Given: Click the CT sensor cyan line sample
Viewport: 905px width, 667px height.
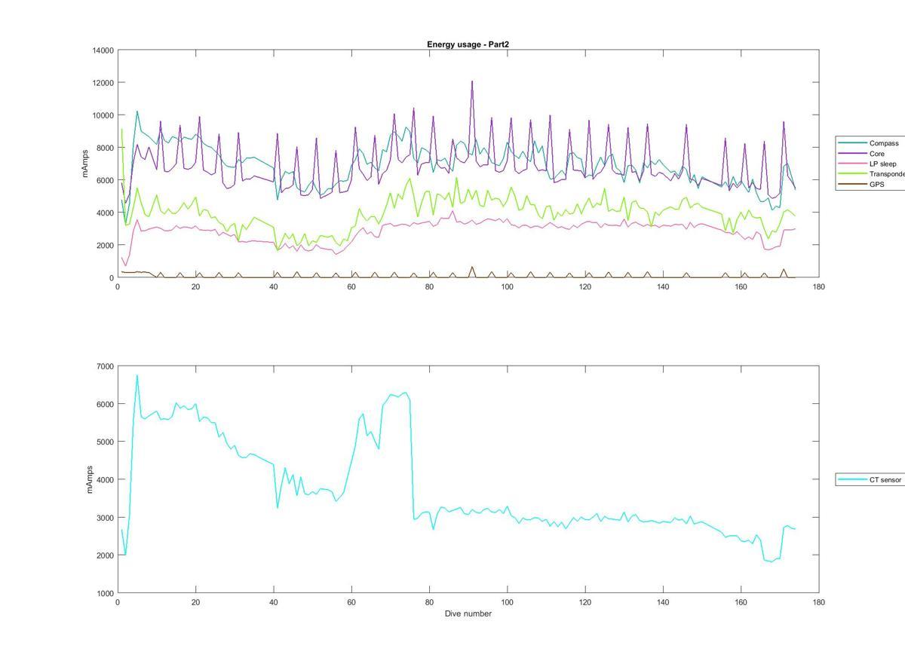Looking at the screenshot, I should [x=852, y=479].
